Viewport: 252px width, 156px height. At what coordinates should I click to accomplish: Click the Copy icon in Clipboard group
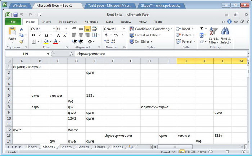pyautogui.click(x=21, y=35)
